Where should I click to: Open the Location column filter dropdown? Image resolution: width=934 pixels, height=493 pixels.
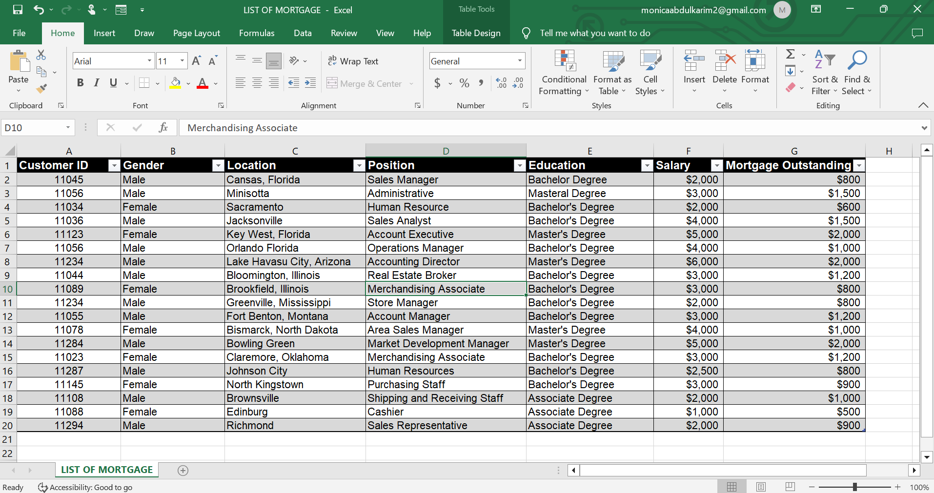359,166
